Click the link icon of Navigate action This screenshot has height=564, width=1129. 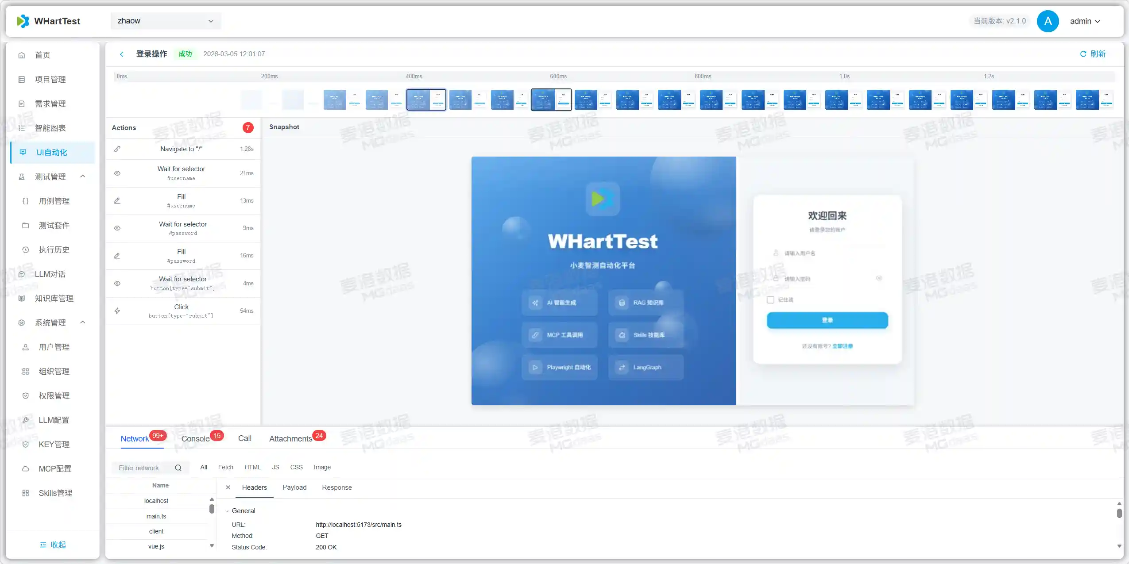pos(117,149)
